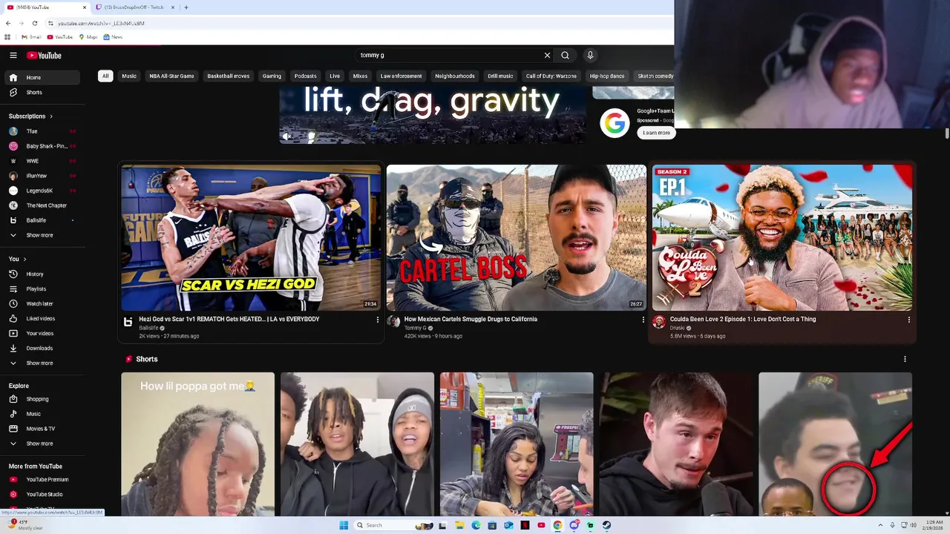
Task: Clear the search box with the X
Action: [547, 56]
